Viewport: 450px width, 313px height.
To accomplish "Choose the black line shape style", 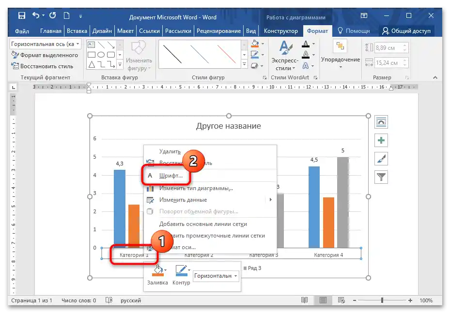I will [172, 54].
